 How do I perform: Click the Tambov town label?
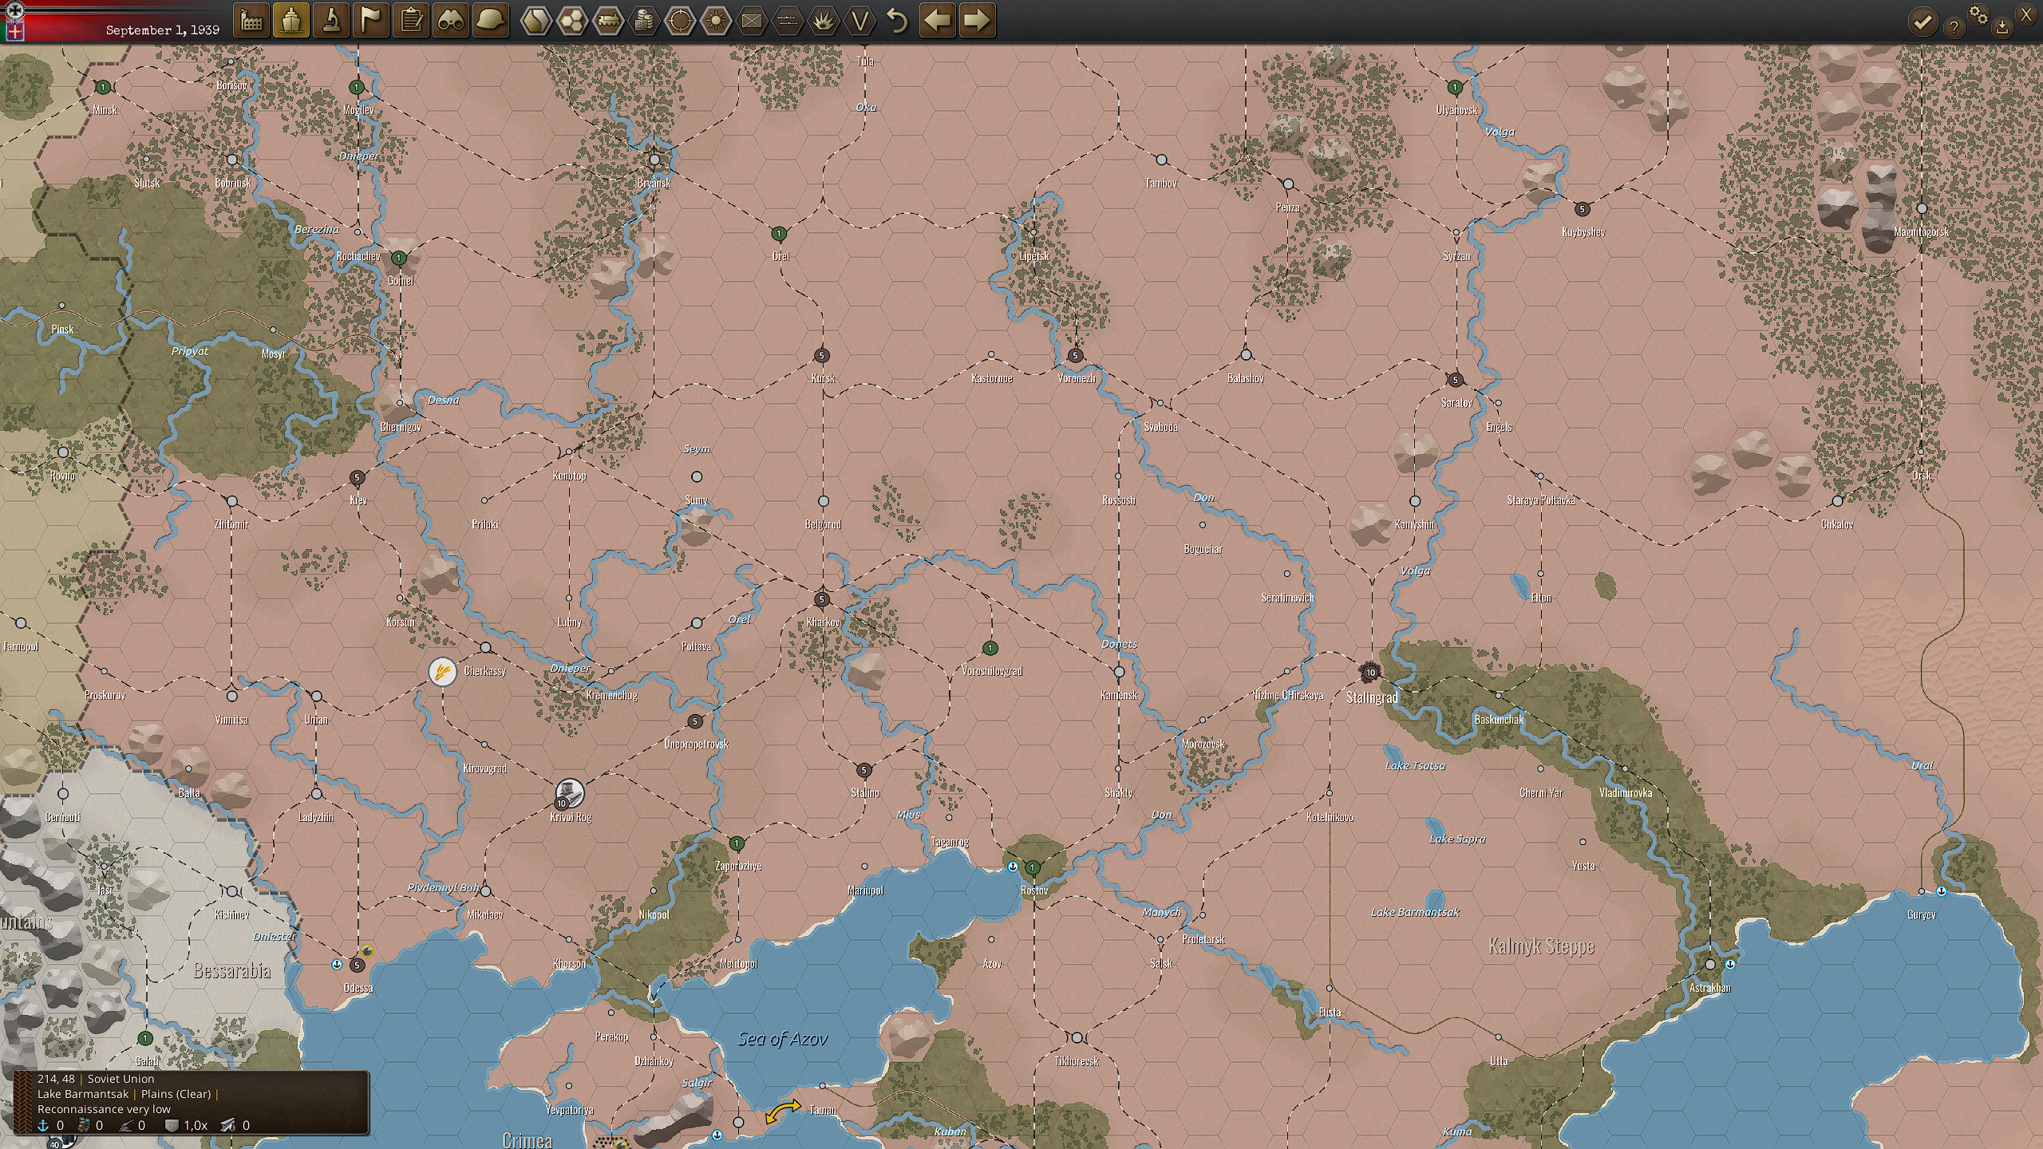click(x=1160, y=184)
